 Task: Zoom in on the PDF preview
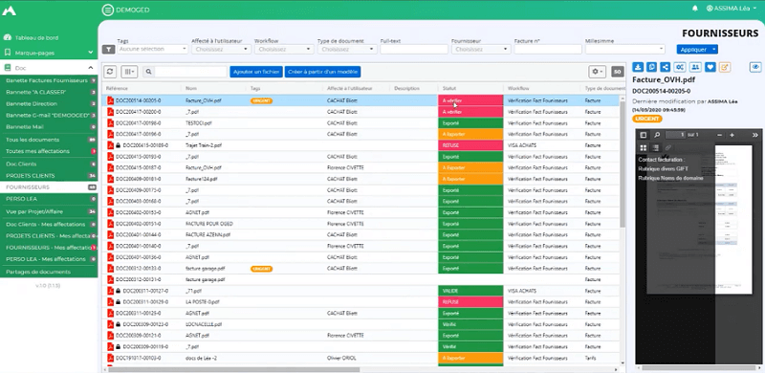[732, 135]
